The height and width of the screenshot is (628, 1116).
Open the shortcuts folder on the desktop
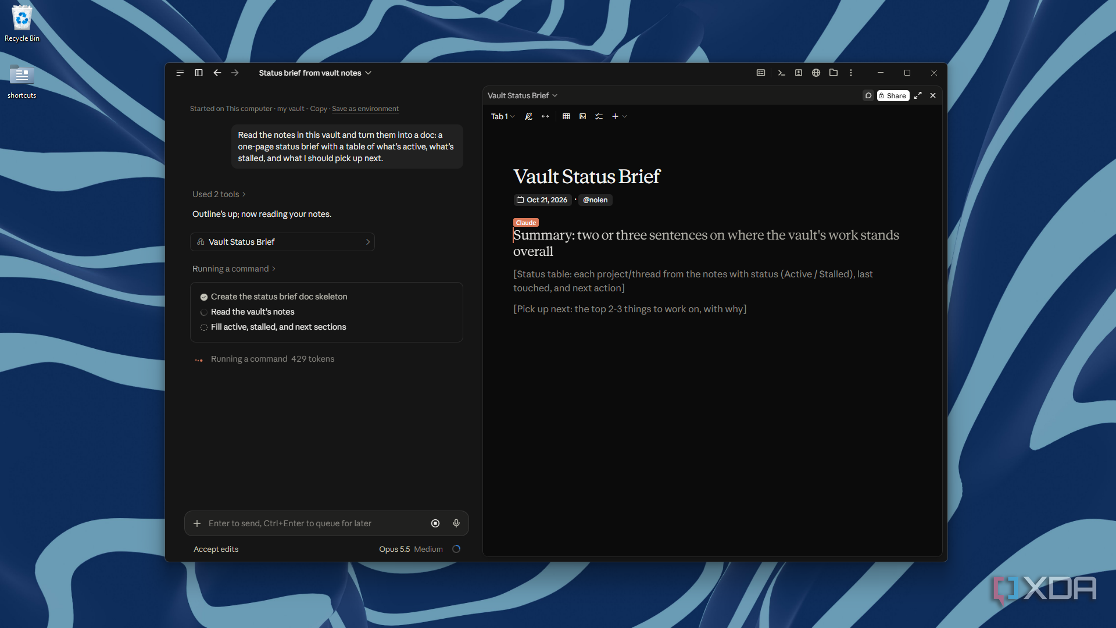click(22, 82)
